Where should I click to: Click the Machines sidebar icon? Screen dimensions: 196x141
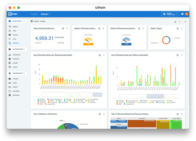[10, 91]
